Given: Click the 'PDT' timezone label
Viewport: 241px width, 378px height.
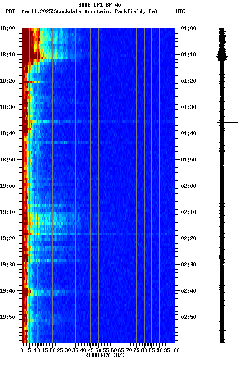Looking at the screenshot, I should [10, 11].
